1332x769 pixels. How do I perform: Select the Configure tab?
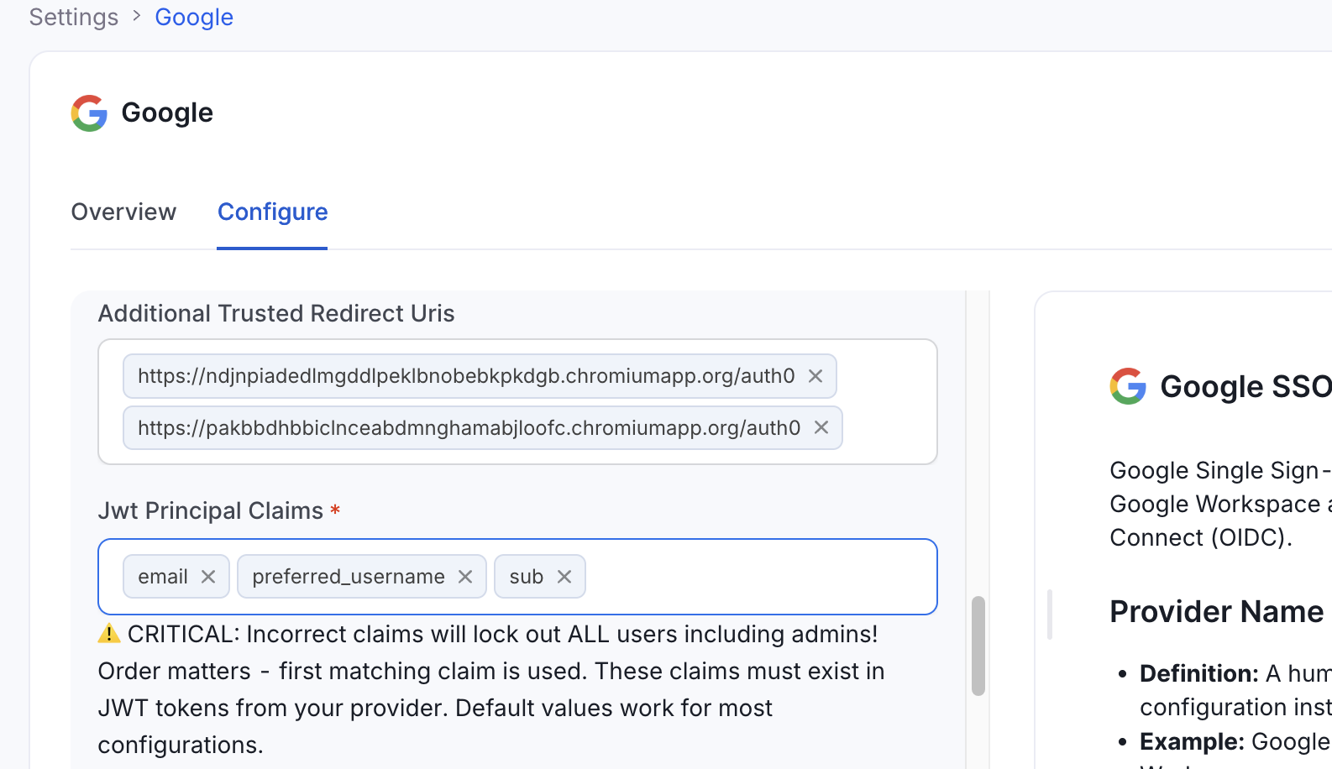point(272,212)
